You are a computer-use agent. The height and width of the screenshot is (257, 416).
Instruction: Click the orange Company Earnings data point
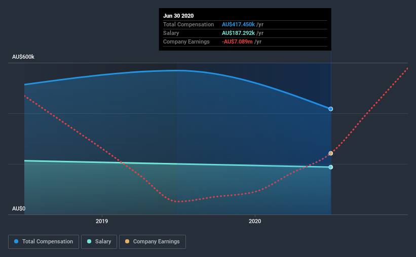(330, 153)
